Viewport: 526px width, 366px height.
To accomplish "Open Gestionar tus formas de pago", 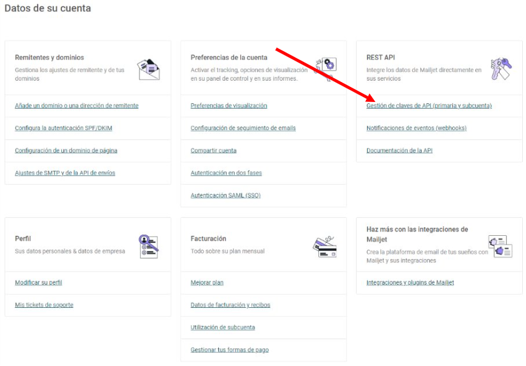I will pos(230,350).
